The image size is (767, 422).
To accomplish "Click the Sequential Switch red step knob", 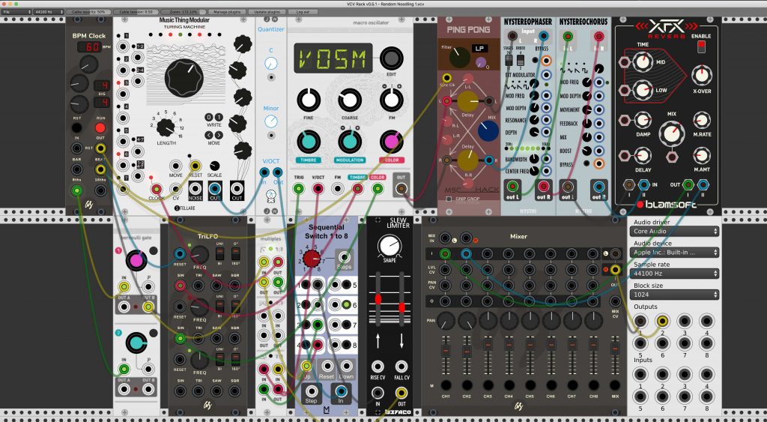I will [x=311, y=259].
